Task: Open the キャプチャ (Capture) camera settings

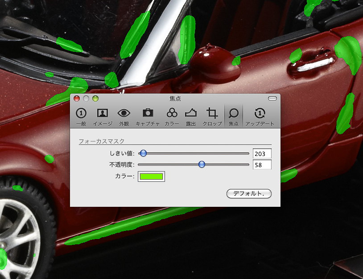Action: coord(148,117)
